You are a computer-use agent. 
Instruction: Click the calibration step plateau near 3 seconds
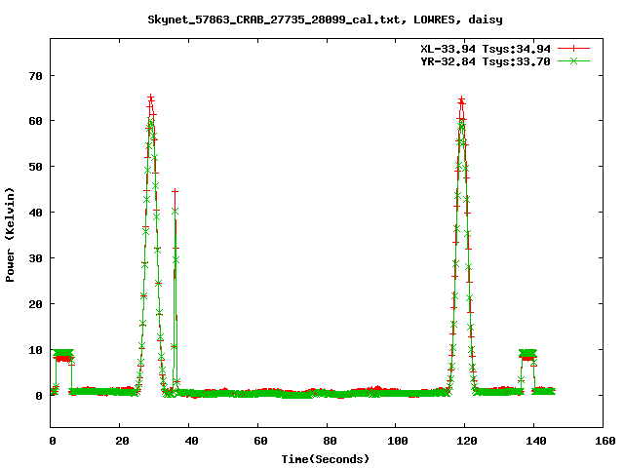(63, 355)
